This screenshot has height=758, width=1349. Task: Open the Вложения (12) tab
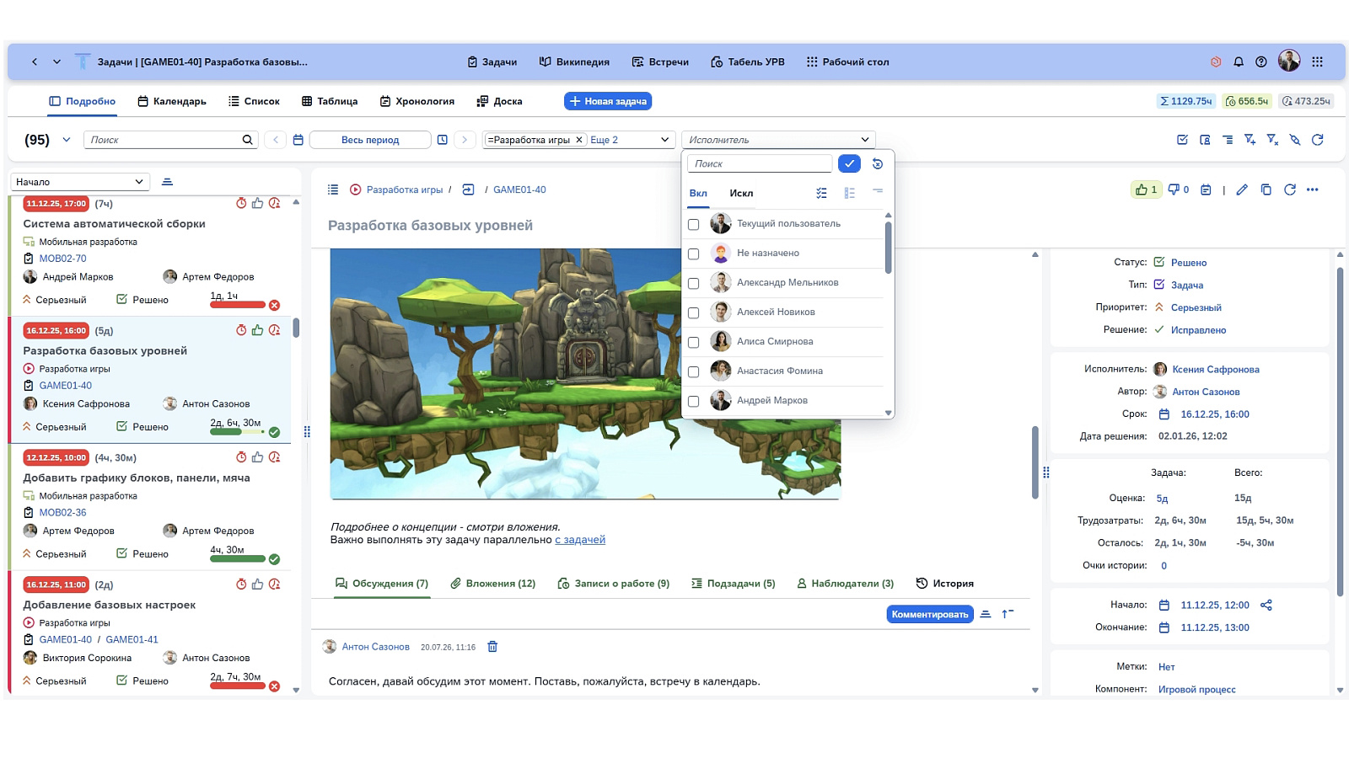click(493, 584)
